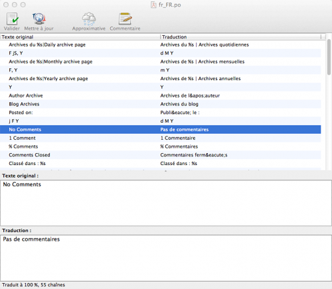Open the Commentaire notepad icon
The width and height of the screenshot is (332, 289).
click(x=125, y=19)
